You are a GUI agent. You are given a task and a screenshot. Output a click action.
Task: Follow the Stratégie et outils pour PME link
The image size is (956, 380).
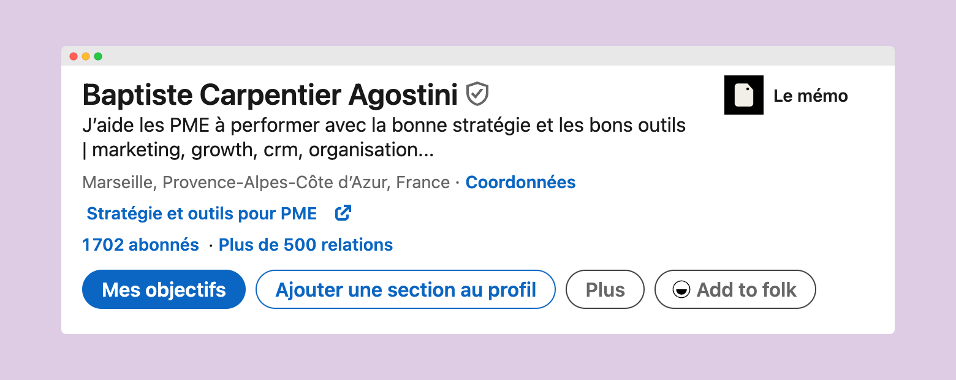tap(202, 213)
